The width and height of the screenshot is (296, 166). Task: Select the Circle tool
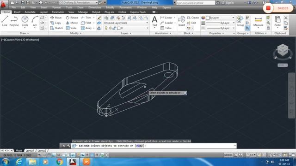pyautogui.click(x=25, y=21)
